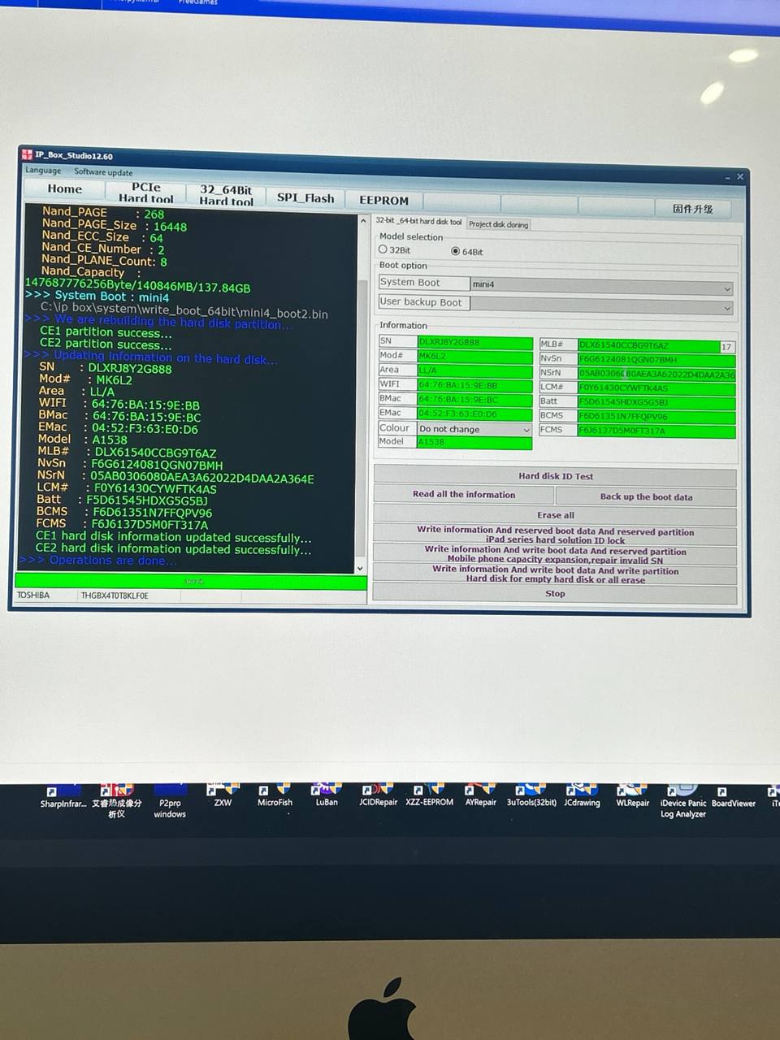This screenshot has height=1040, width=780.
Task: Click the LCM# value field
Action: 656,388
